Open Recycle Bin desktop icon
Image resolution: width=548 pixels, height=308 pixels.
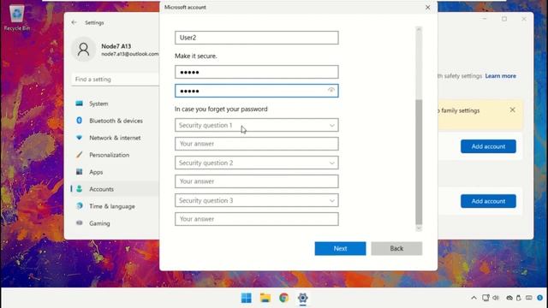point(16,18)
